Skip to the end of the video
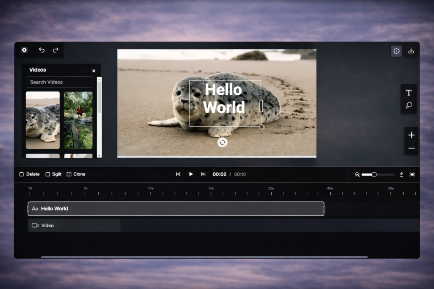Screen dimensions: 434x289 [203, 174]
